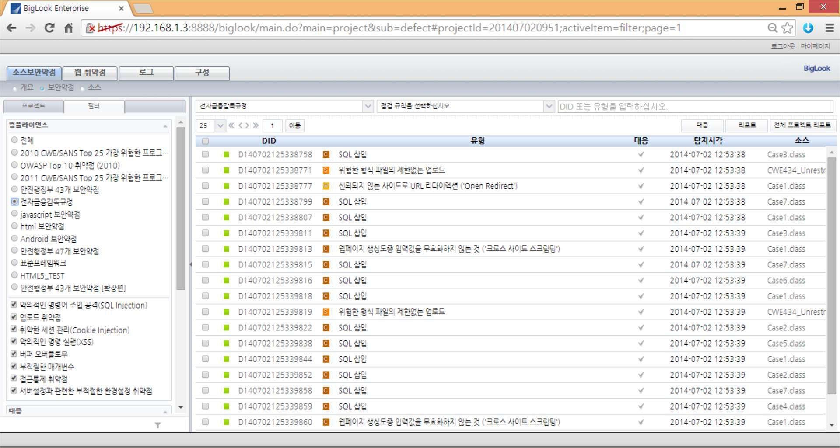This screenshot has width=840, height=448.
Task: Switch to 구성 tab
Action: tap(202, 73)
